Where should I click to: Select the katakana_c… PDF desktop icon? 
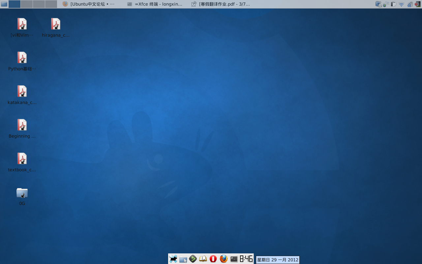pyautogui.click(x=22, y=95)
